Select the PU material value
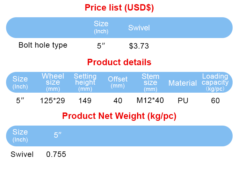Screen dimensions: 239x170 click(183, 101)
